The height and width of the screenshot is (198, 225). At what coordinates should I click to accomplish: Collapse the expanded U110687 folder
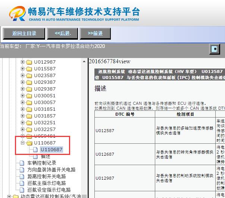(x=22, y=143)
